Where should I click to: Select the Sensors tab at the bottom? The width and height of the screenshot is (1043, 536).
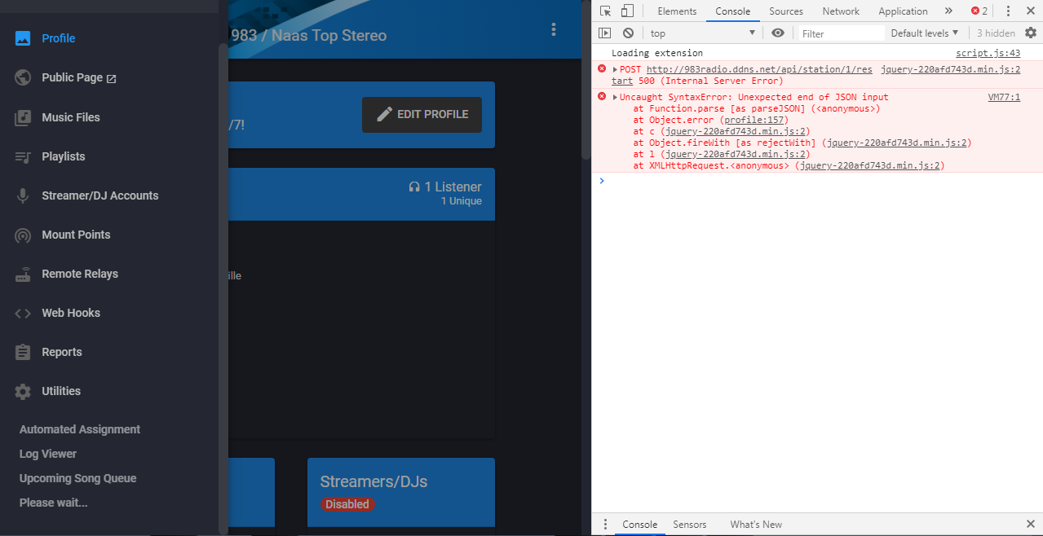point(689,525)
